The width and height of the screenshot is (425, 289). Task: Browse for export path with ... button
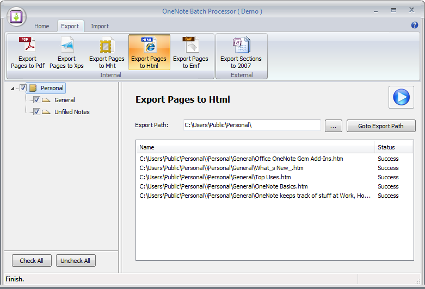click(334, 126)
